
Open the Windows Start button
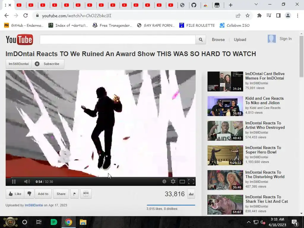click(x=10, y=222)
